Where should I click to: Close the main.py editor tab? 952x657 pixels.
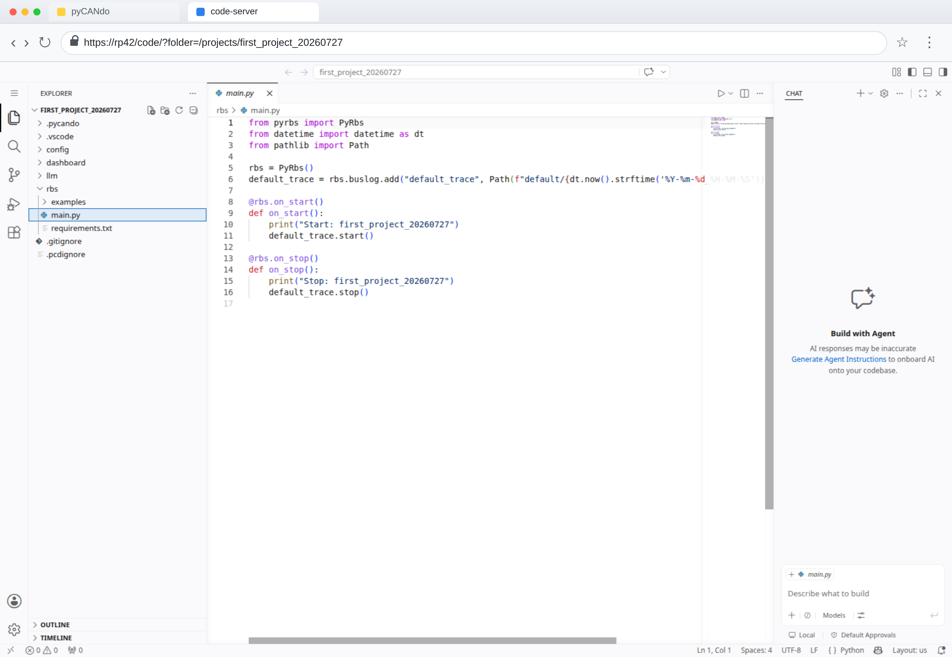[270, 93]
